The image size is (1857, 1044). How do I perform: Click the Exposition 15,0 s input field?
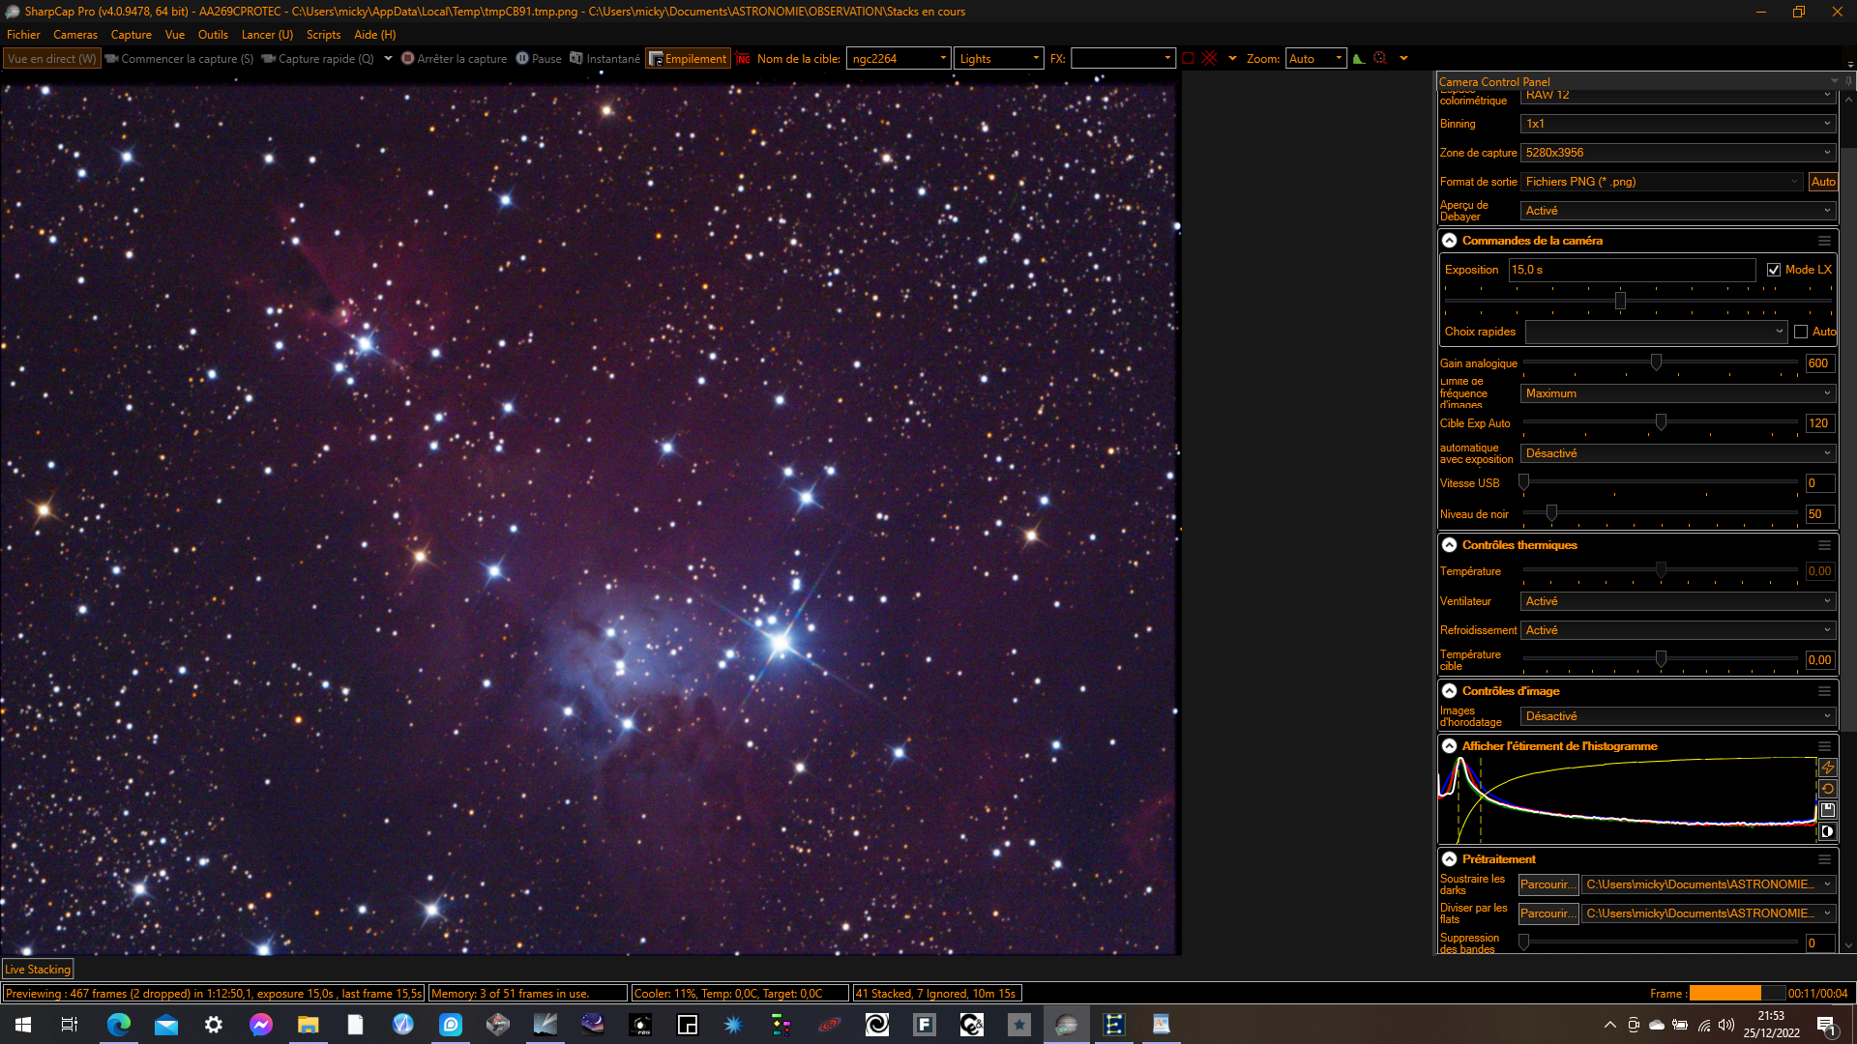click(x=1632, y=270)
